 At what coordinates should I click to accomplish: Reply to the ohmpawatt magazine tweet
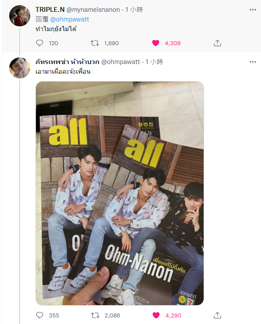tap(39, 315)
